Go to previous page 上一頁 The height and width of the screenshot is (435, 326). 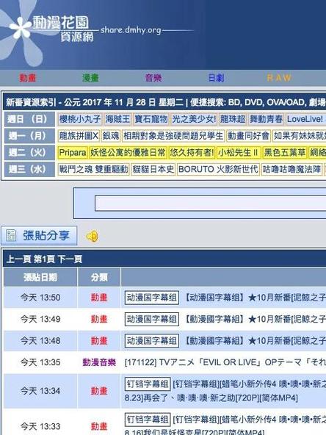[18, 259]
